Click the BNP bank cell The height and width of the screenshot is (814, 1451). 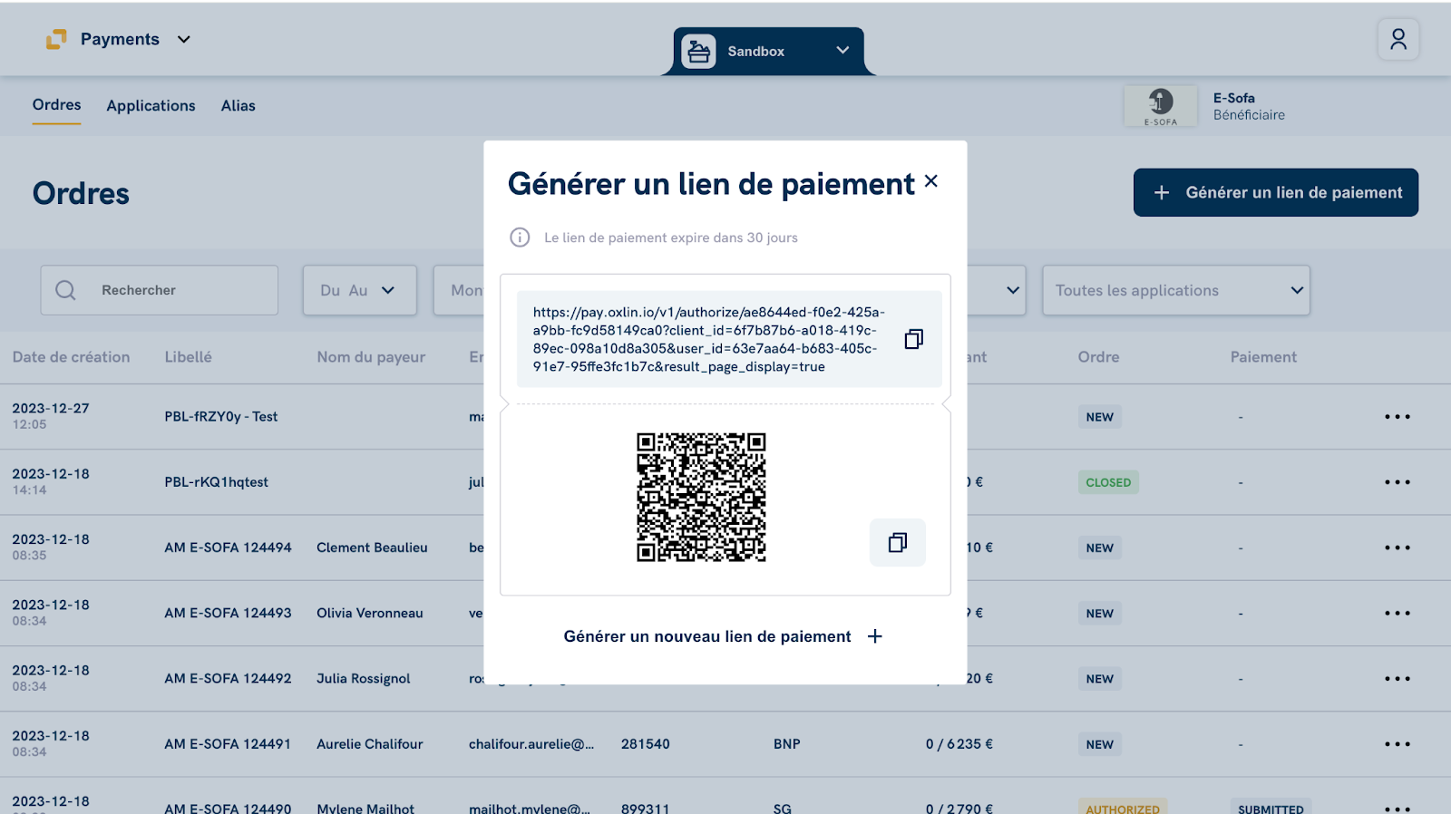click(786, 744)
